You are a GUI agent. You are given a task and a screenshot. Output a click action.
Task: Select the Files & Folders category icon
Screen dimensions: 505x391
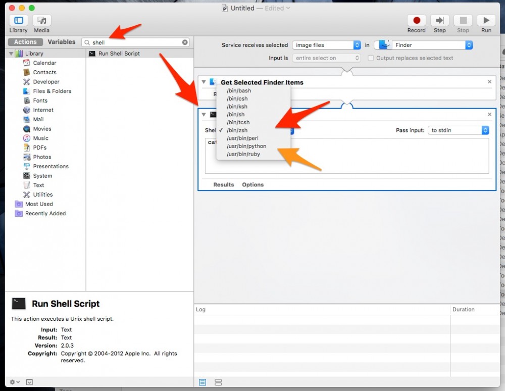point(27,91)
